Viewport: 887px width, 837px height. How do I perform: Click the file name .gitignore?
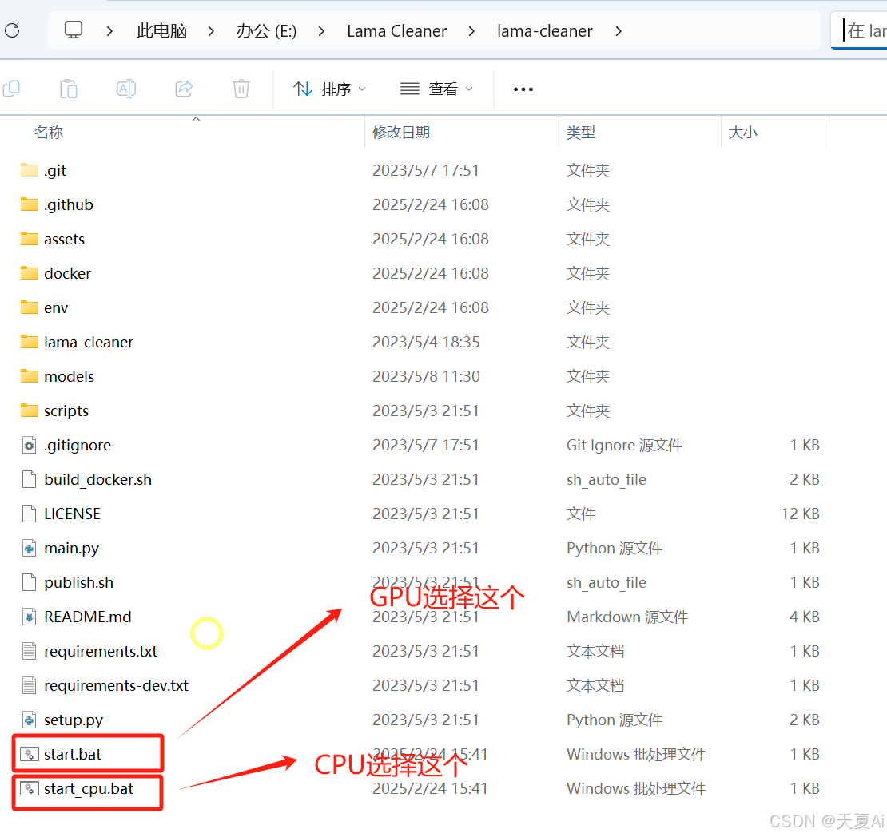[78, 446]
